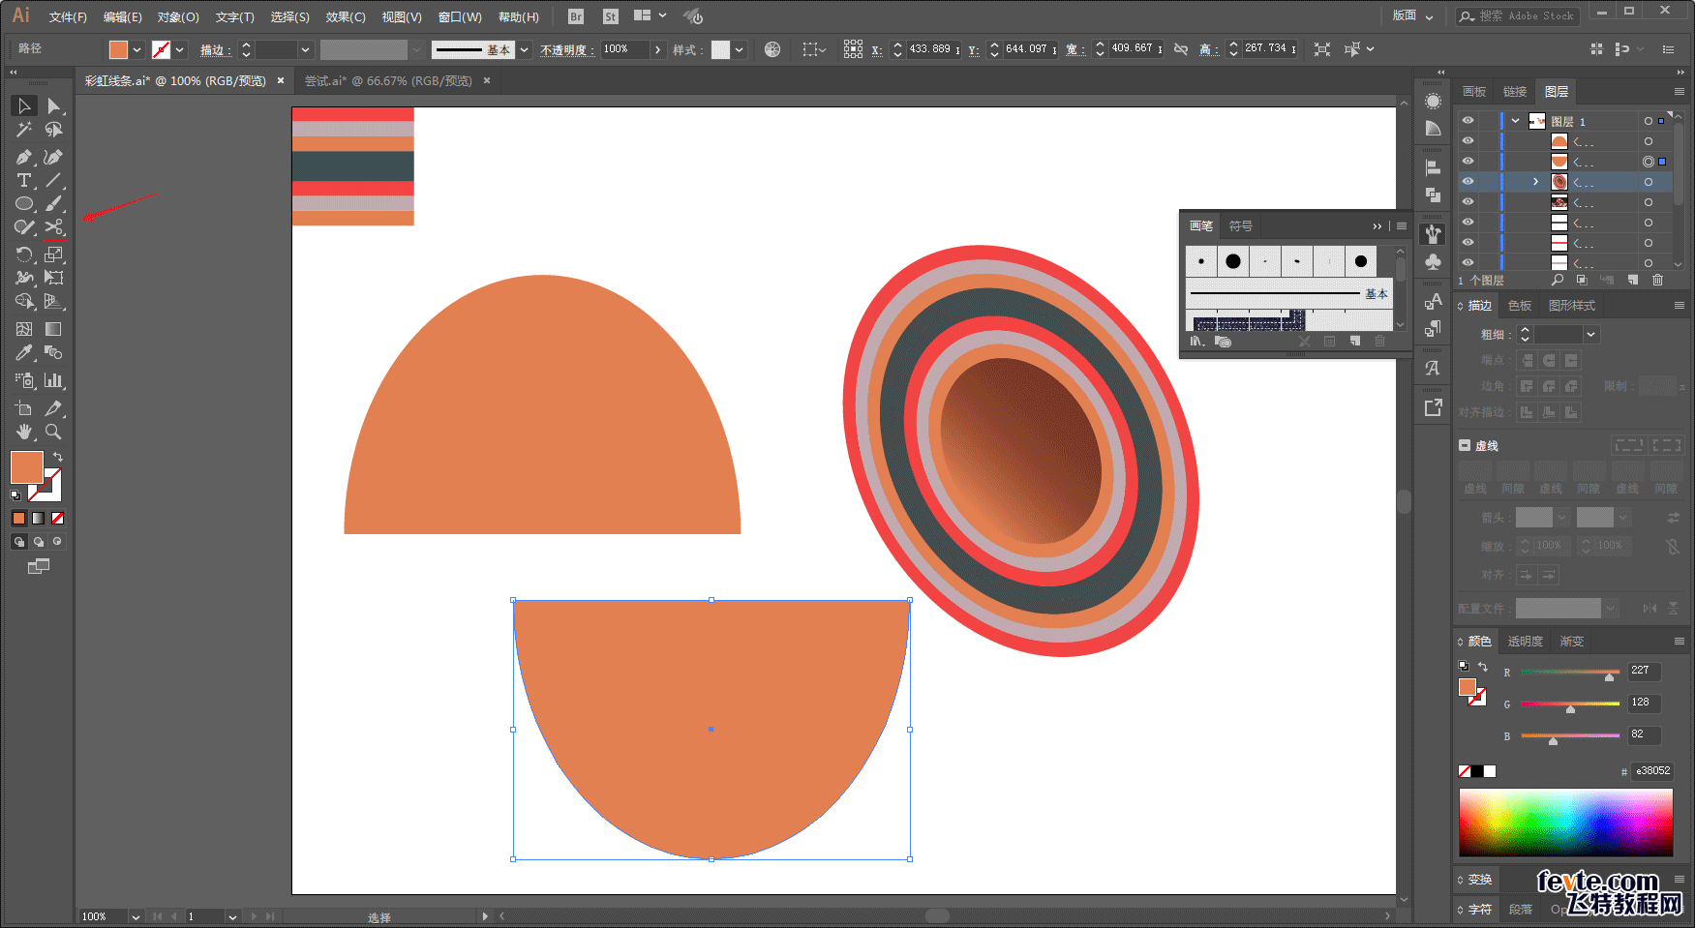This screenshot has width=1695, height=928.
Task: Hide the top-level 图层 1 layer
Action: tap(1468, 121)
